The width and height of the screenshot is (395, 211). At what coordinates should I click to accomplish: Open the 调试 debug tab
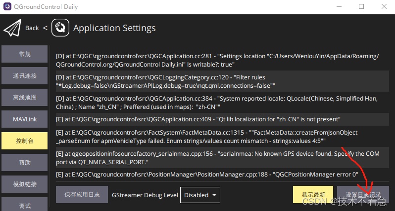25,205
